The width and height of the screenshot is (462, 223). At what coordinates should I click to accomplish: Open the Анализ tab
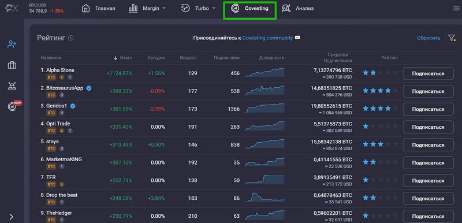click(297, 9)
